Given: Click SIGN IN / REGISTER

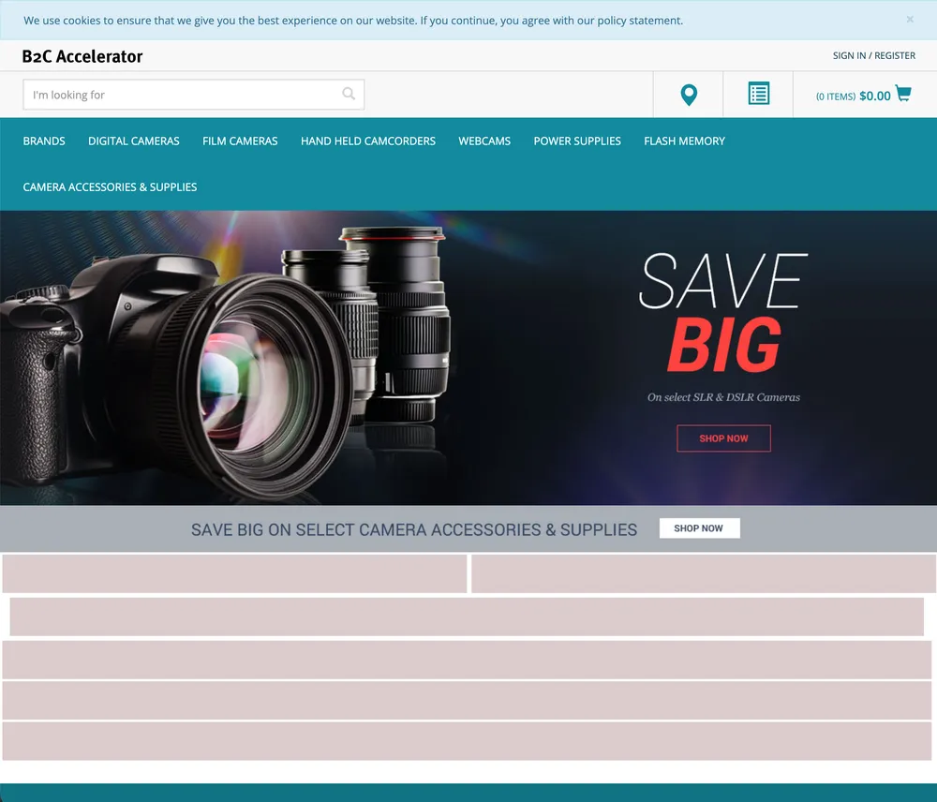Looking at the screenshot, I should tap(873, 55).
